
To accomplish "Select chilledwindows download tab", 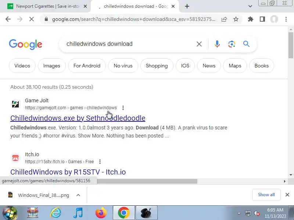I will click(135, 6).
